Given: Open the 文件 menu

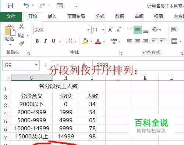Looking at the screenshot, I should [11, 17].
